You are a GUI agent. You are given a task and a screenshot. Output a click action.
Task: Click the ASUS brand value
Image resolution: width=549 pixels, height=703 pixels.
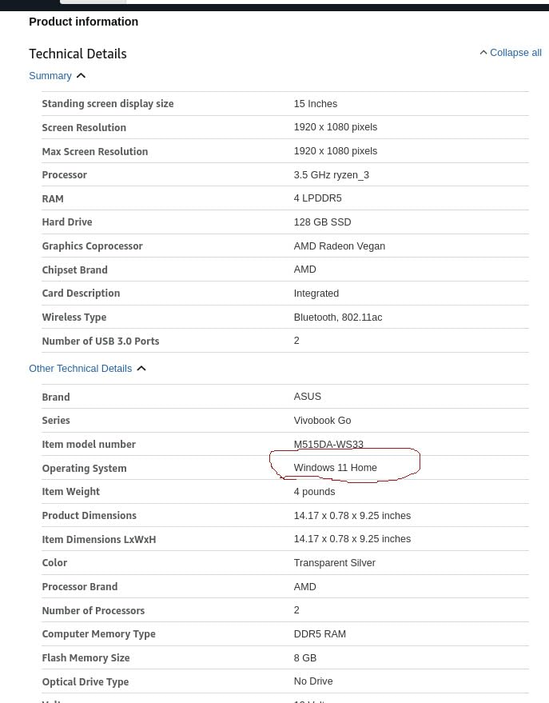pos(307,396)
